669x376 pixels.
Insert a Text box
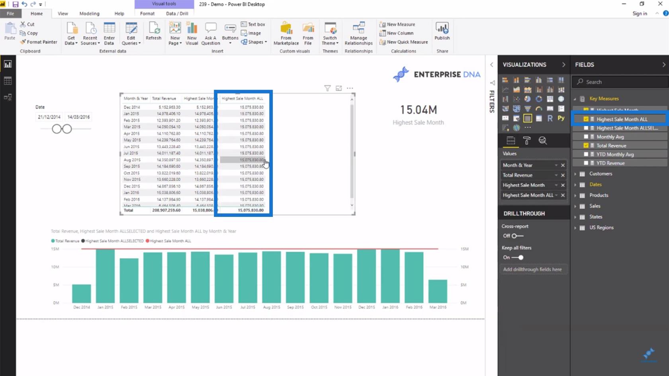coord(253,24)
